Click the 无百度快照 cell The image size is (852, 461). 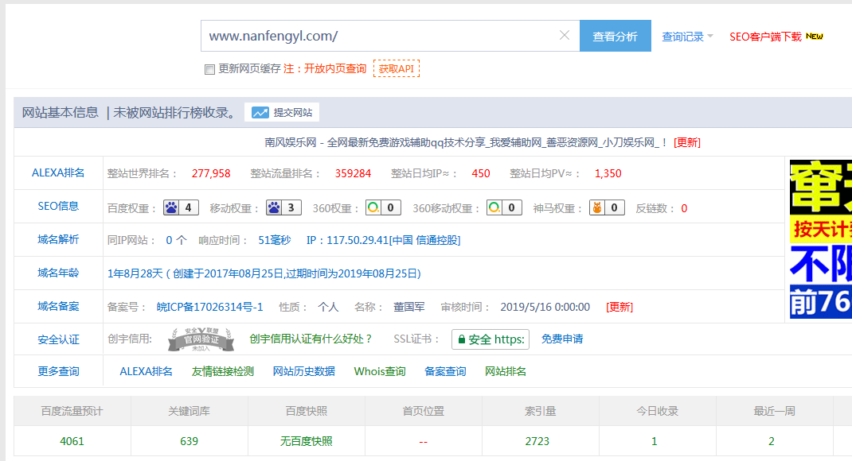point(307,441)
